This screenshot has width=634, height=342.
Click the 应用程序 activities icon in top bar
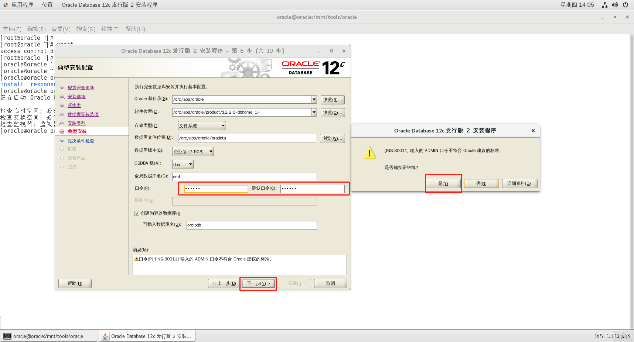pyautogui.click(x=6, y=5)
